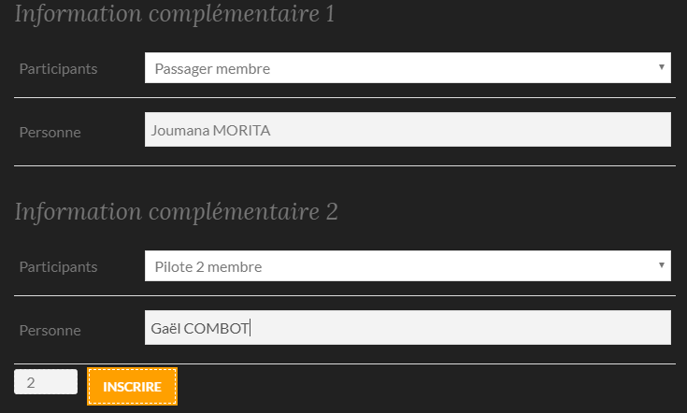The height and width of the screenshot is (413, 687).
Task: Click the number field showing 2
Action: pyautogui.click(x=45, y=382)
